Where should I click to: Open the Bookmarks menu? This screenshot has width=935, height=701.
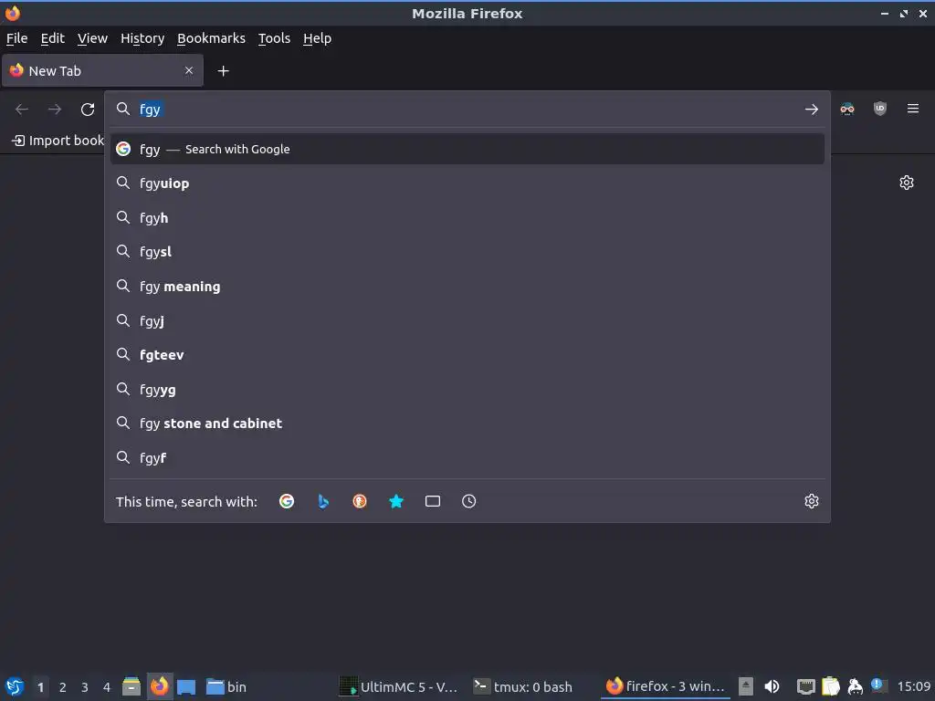coord(211,38)
